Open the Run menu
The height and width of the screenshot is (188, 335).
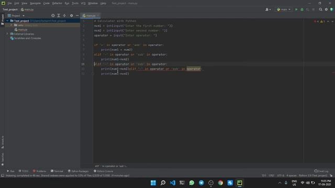click(x=67, y=3)
